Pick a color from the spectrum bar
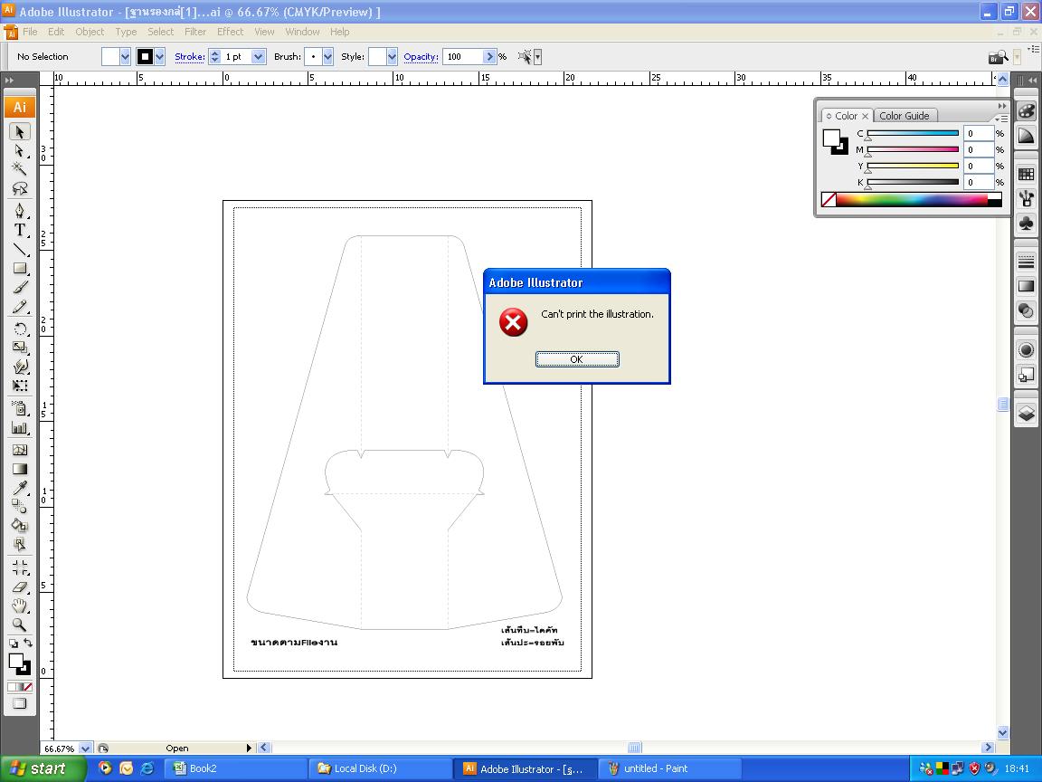The width and height of the screenshot is (1042, 782). tap(912, 199)
